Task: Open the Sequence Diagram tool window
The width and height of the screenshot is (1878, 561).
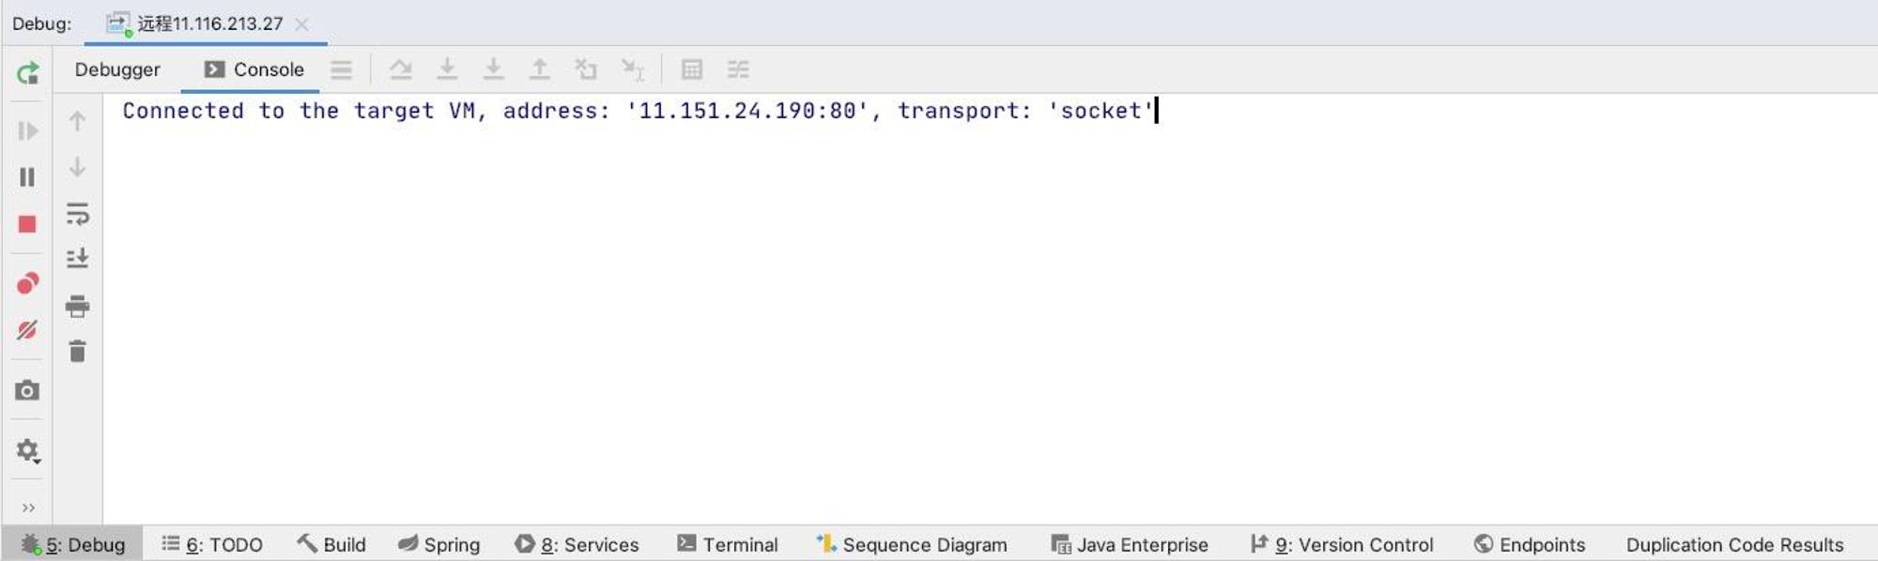Action: pyautogui.click(x=912, y=544)
